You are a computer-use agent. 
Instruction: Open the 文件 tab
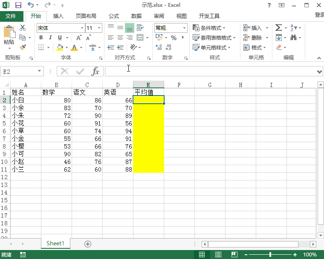pyautogui.click(x=11, y=16)
